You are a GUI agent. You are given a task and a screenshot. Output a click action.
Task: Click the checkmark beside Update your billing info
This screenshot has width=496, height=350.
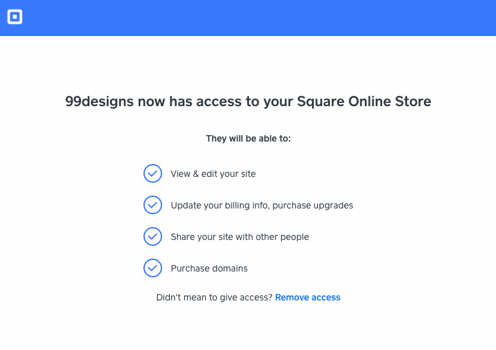click(152, 205)
